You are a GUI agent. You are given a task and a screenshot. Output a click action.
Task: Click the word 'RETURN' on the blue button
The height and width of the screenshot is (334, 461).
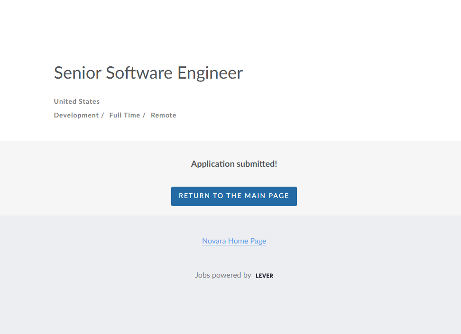[x=194, y=196]
